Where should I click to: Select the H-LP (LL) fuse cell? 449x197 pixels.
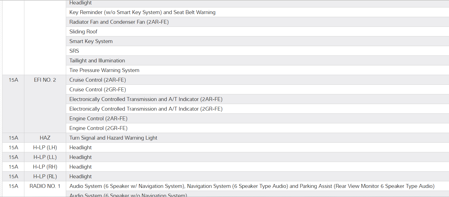pyautogui.click(x=45, y=157)
